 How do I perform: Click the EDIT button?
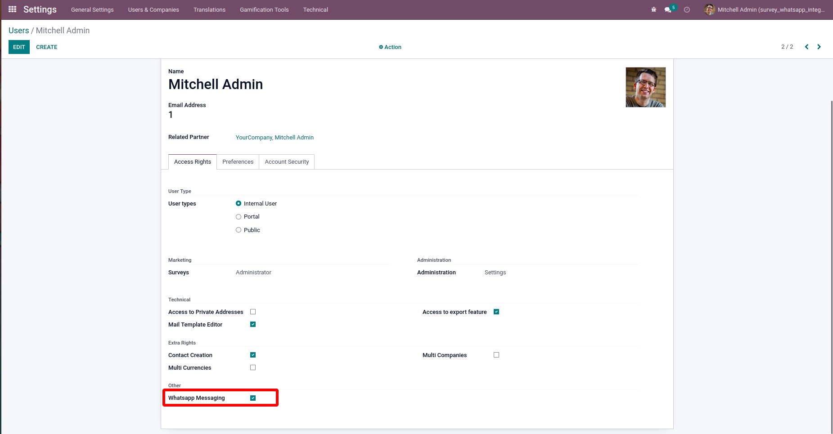(x=19, y=47)
